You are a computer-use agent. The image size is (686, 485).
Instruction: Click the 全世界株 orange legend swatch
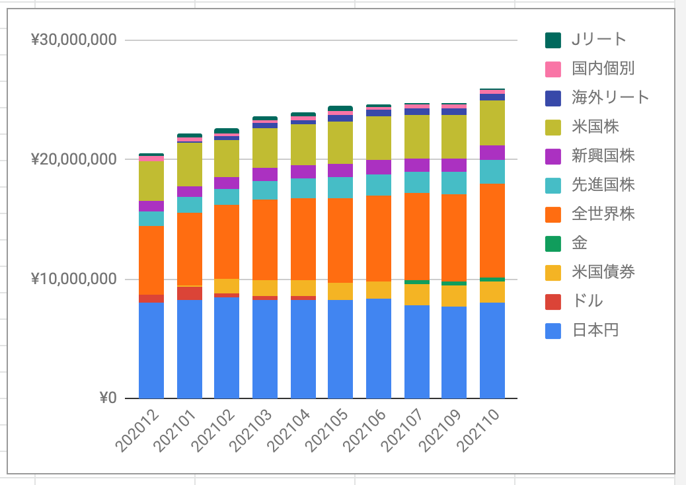coord(553,214)
